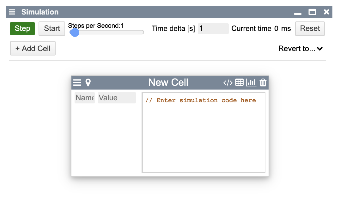Click the Name field in the cell
Image resolution: width=340 pixels, height=210 pixels.
coord(85,98)
